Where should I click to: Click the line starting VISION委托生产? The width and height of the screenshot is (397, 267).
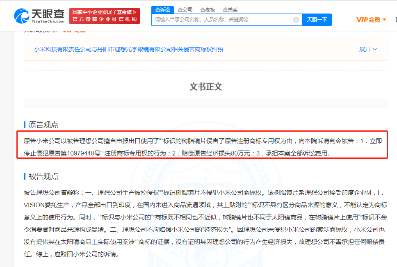(205, 205)
